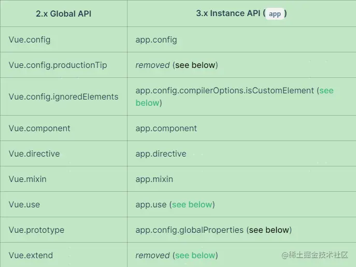The height and width of the screenshot is (267, 356).
Task: Click the Vue.config table cell
Action: click(x=30, y=40)
